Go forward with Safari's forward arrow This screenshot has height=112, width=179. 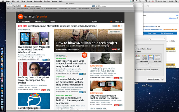pos(11,6)
